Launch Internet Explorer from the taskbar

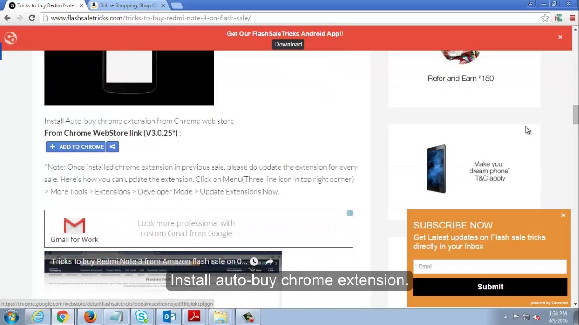38,317
